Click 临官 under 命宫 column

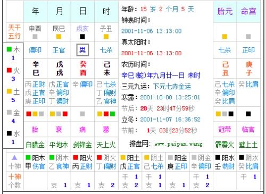pos(248,130)
